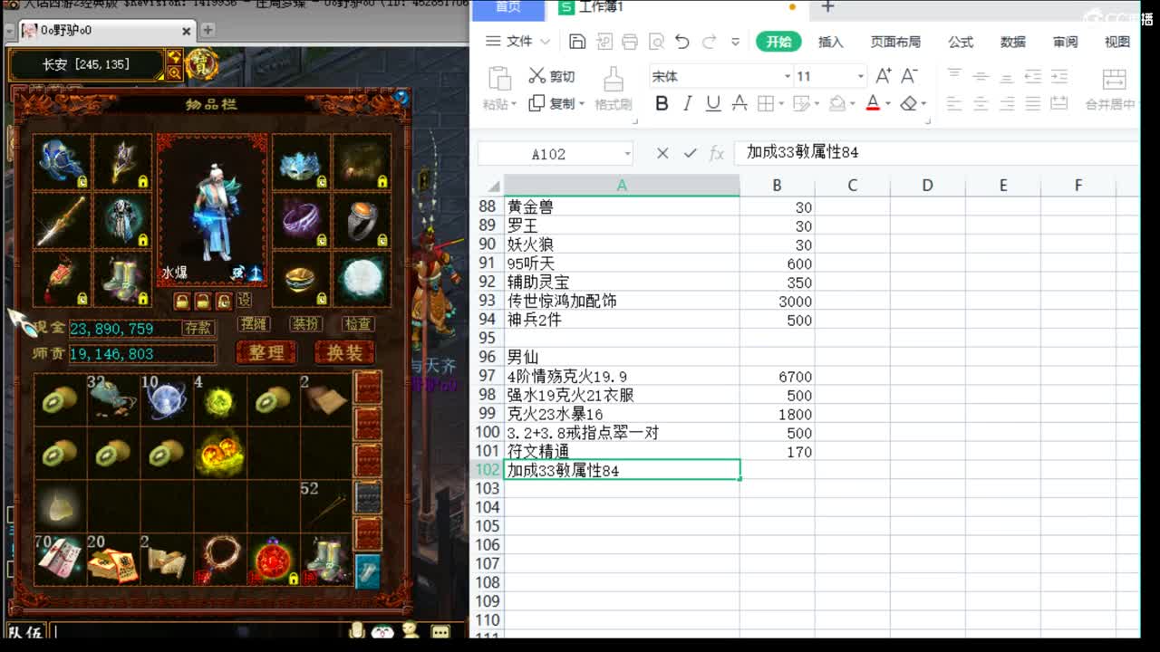Close the 0o野驴o0 game tab
Viewport: 1160px width, 652px height.
tap(187, 30)
